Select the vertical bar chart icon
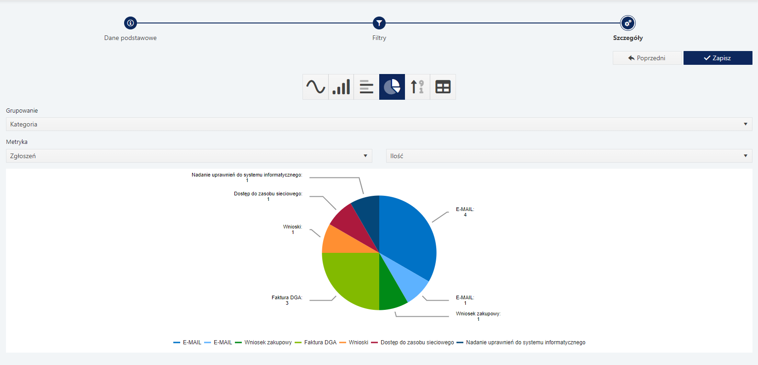The height and width of the screenshot is (365, 758). tap(341, 87)
